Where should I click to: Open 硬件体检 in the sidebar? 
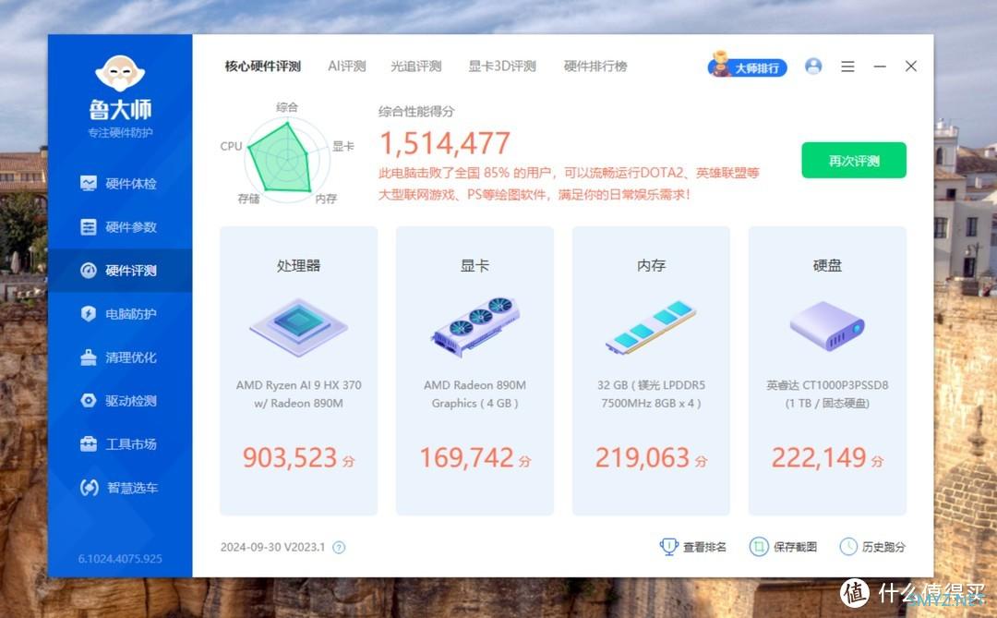pyautogui.click(x=119, y=183)
